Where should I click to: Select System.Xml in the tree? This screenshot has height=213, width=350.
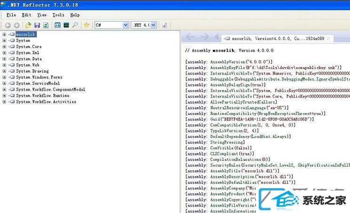coord(27,53)
